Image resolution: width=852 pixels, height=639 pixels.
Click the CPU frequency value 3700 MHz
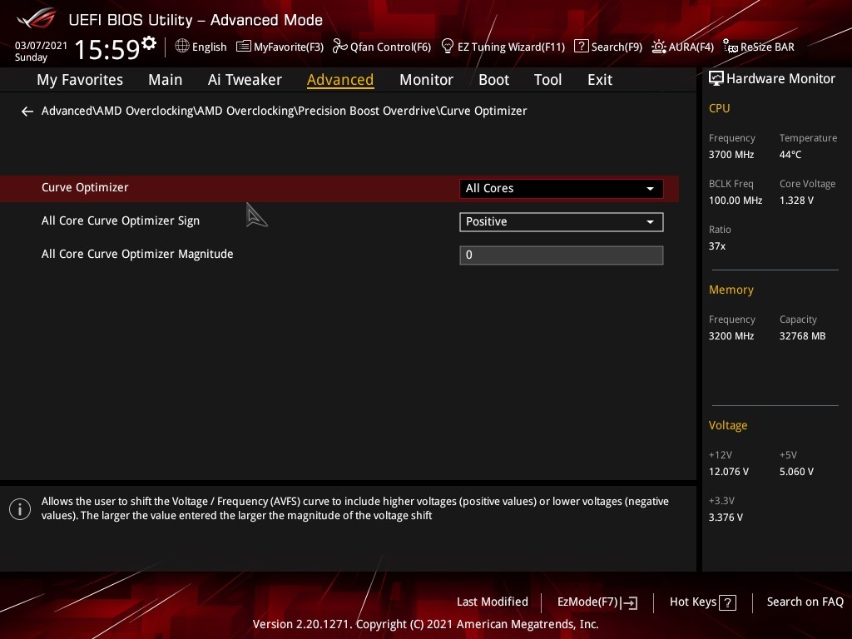[x=731, y=155]
